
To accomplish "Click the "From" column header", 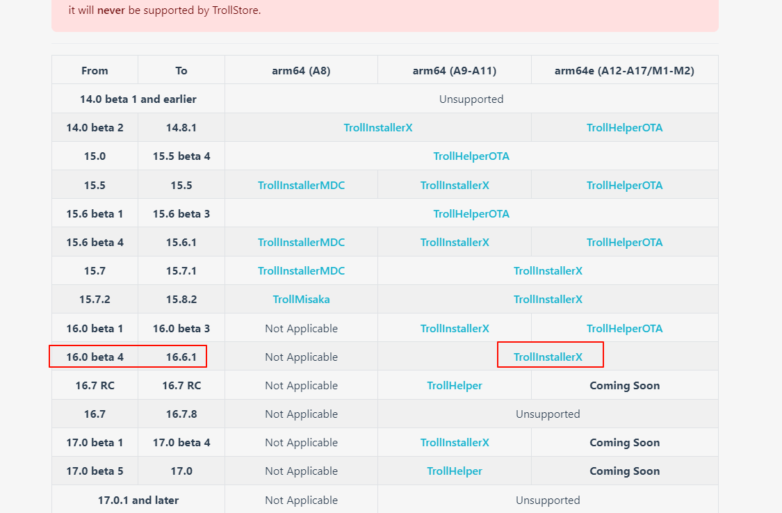I will 95,71.
